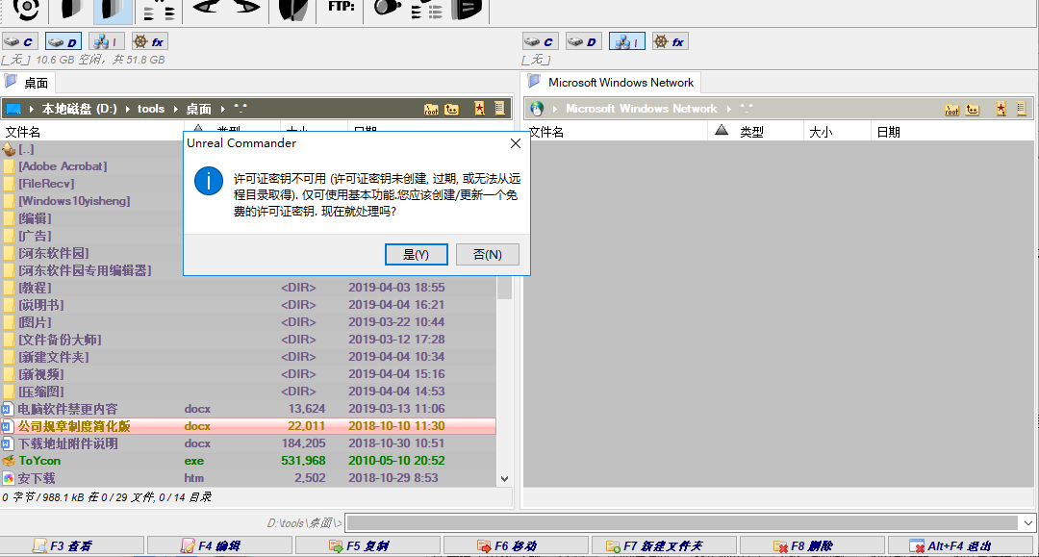Click the computer icon in the left breadcrumb
Viewport: 1039px width, 557px height.
pos(13,109)
